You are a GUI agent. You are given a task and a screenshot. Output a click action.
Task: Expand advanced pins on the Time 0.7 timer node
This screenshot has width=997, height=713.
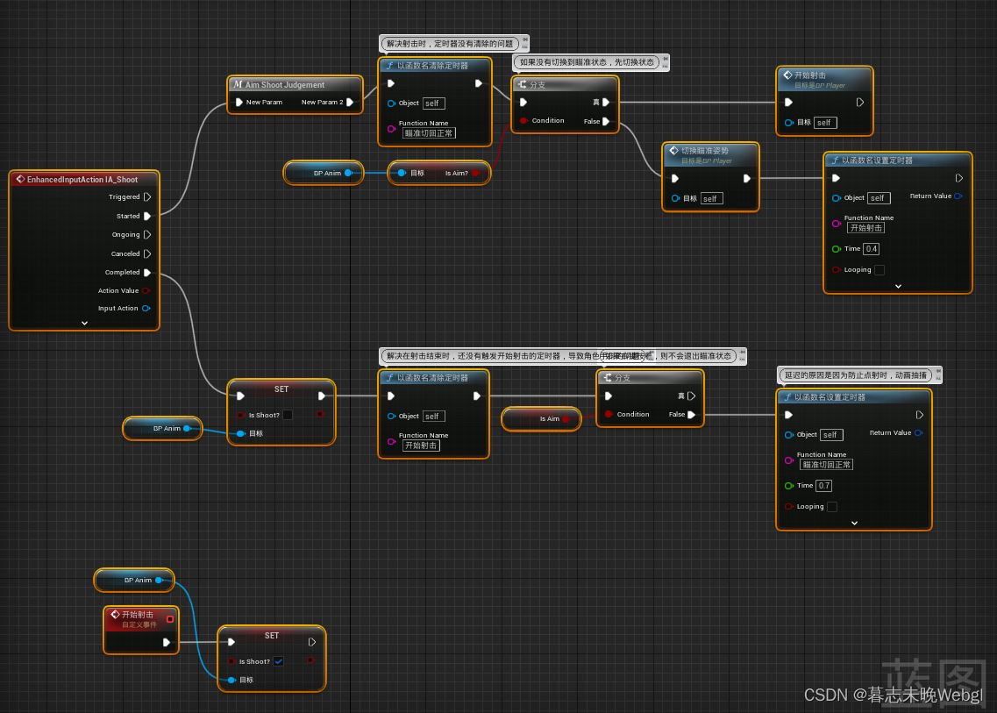pos(855,523)
